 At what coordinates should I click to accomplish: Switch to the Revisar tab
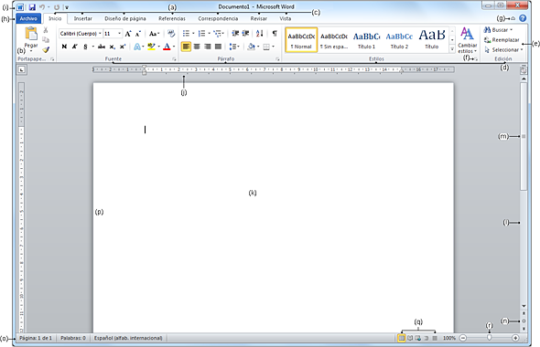[259, 18]
